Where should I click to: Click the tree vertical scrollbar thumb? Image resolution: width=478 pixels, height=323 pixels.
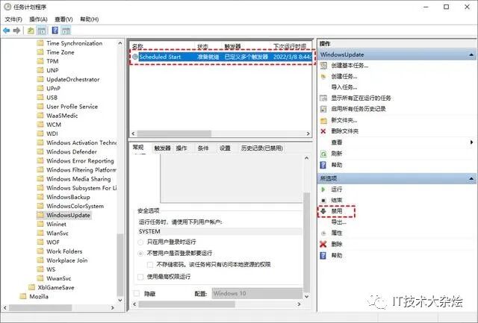tap(120, 264)
